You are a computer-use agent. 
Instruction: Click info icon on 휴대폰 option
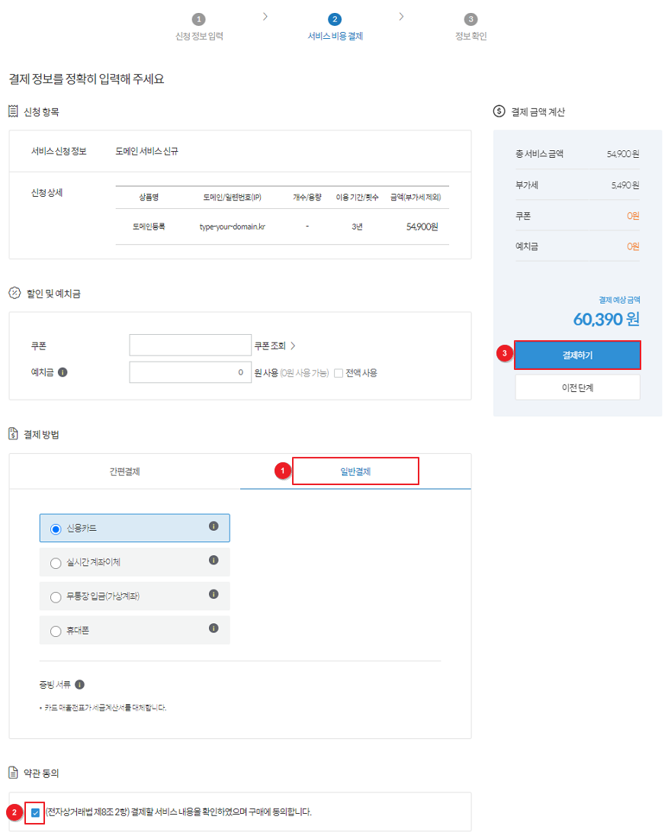tap(213, 628)
